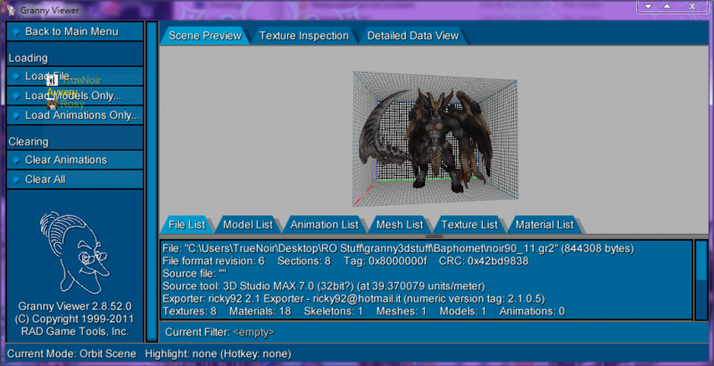Click the 'CRC: 0x42bd9838' value

click(484, 262)
